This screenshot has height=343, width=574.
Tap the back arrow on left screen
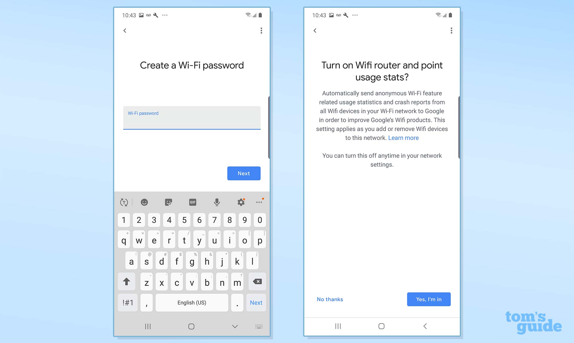[126, 30]
